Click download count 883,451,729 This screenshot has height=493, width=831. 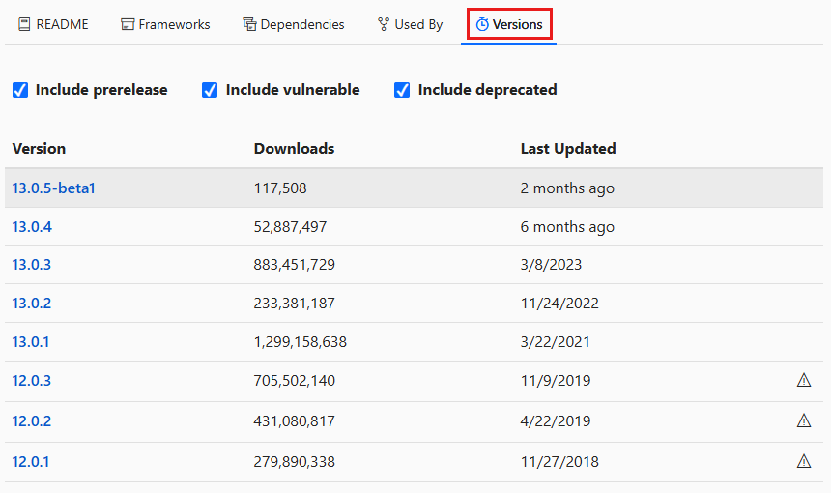click(x=295, y=265)
